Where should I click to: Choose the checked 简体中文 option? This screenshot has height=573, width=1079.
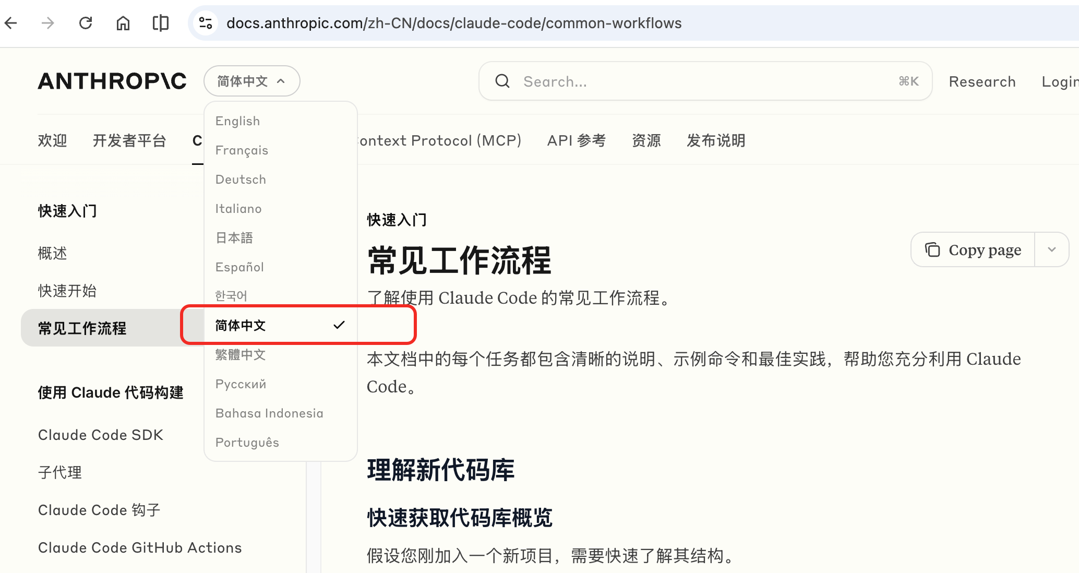pyautogui.click(x=281, y=326)
